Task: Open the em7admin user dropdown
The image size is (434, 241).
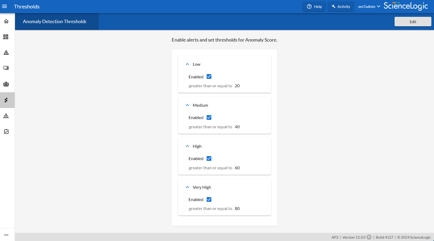Action: point(369,7)
